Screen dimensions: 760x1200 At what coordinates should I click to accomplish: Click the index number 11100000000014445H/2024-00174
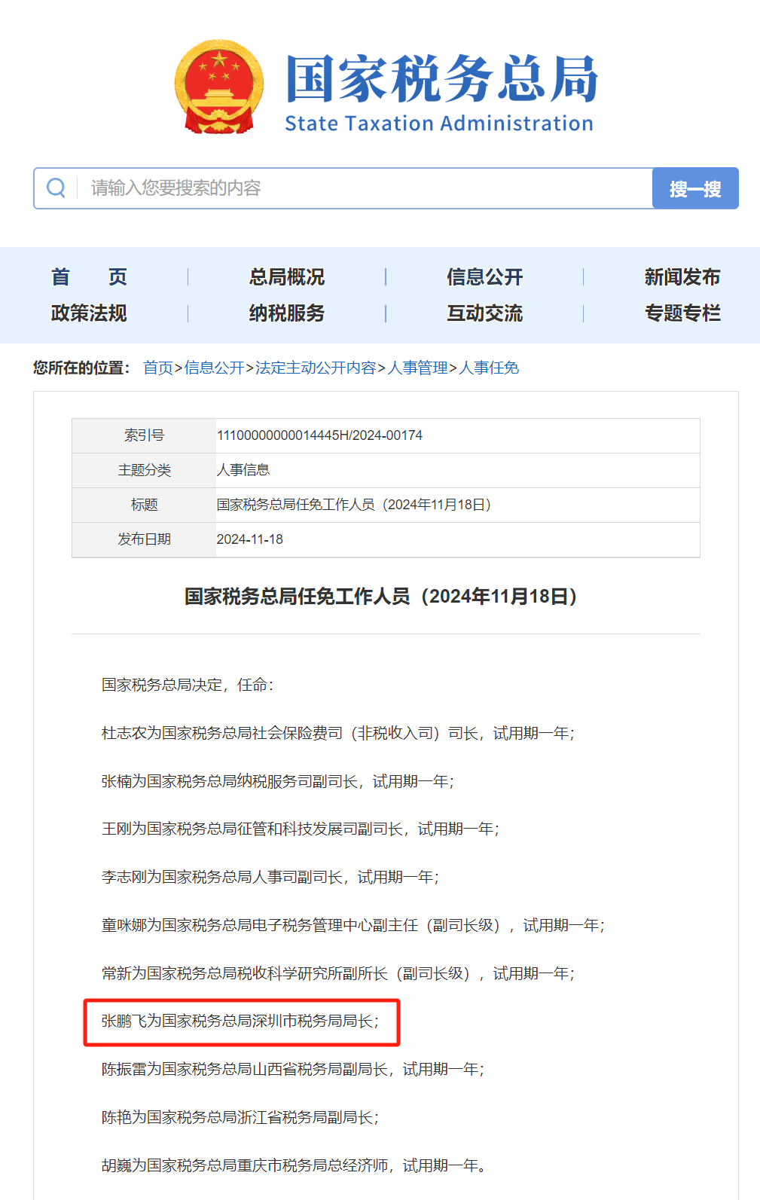(x=319, y=435)
